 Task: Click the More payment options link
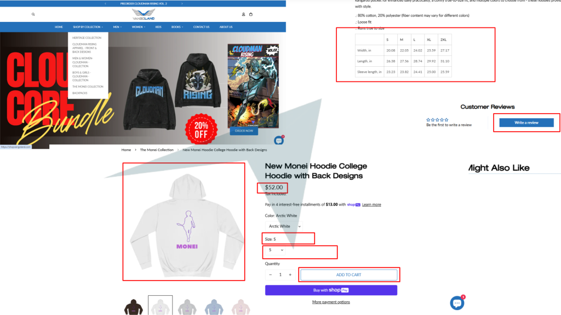coord(331,302)
